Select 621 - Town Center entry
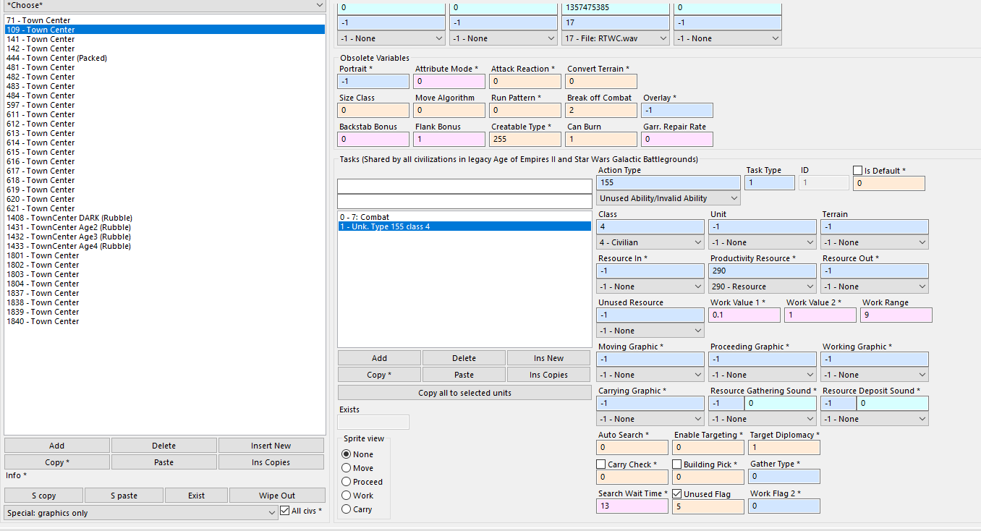This screenshot has height=531, width=981. click(165, 208)
